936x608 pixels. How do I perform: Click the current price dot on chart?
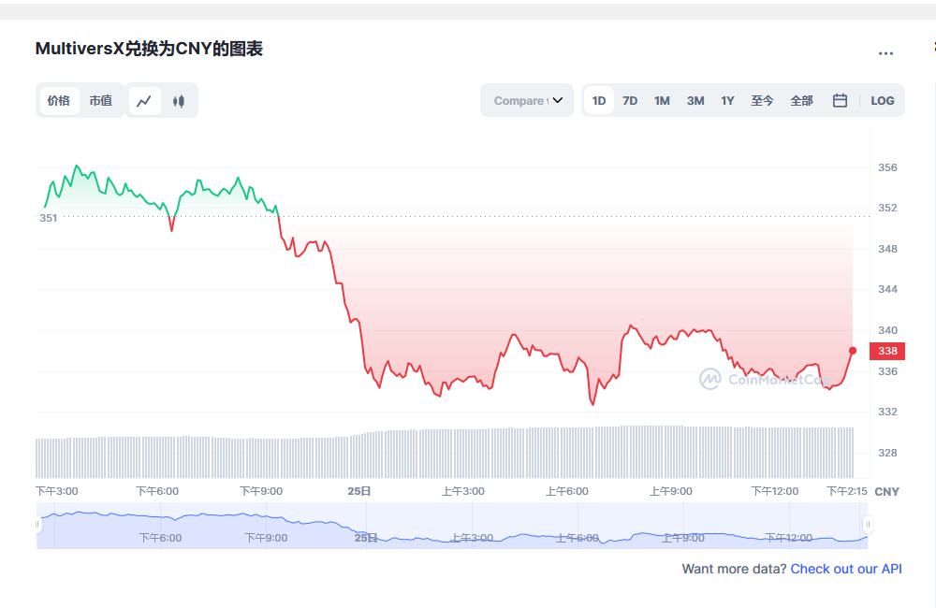(853, 351)
